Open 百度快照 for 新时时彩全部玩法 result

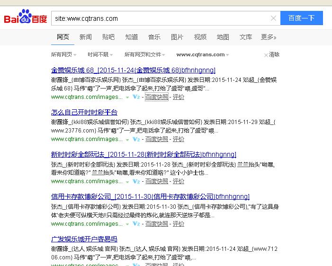[x=157, y=181]
